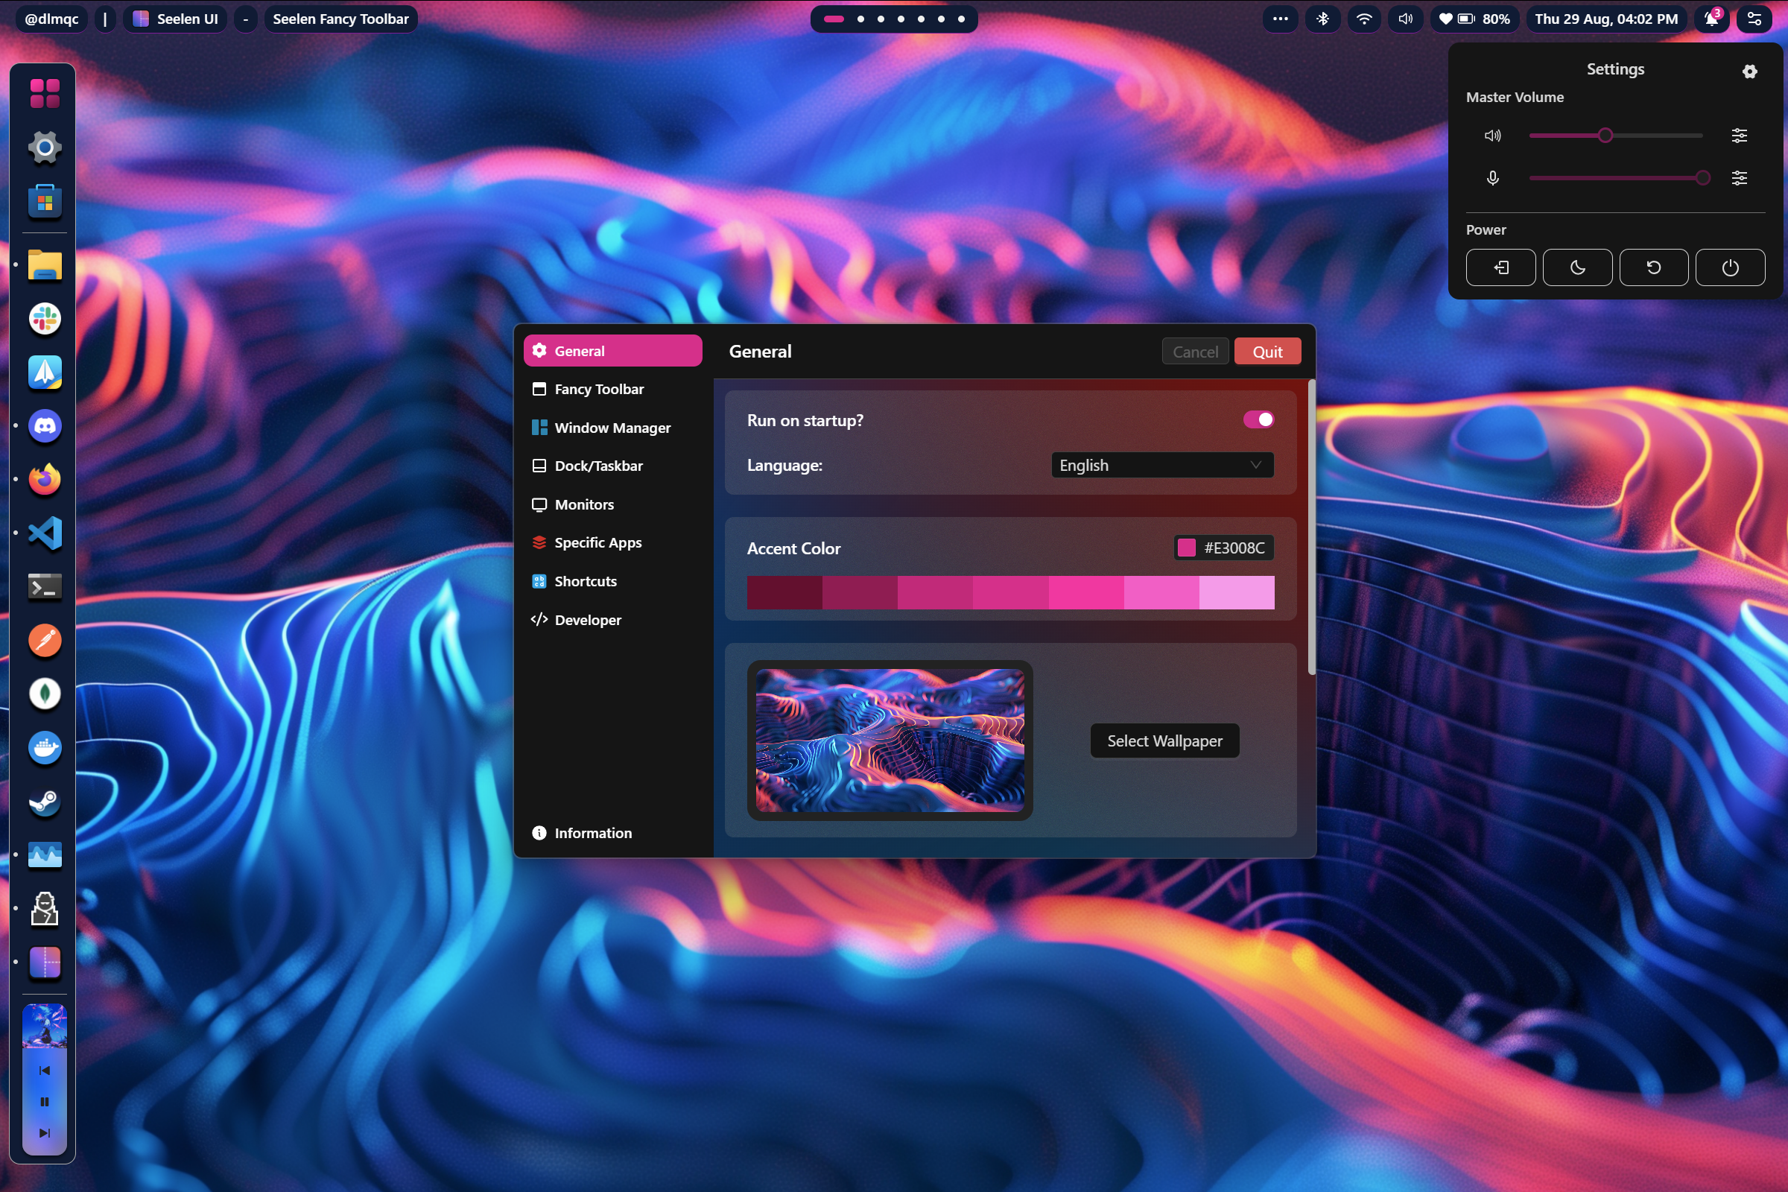Open the Docker Desktop dock icon
The height and width of the screenshot is (1192, 1788).
(x=45, y=747)
